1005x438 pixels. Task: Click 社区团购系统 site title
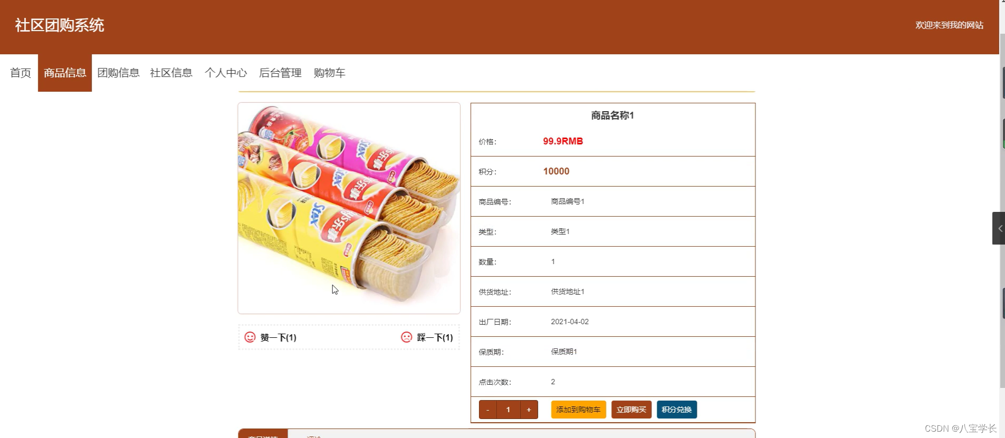pyautogui.click(x=60, y=25)
